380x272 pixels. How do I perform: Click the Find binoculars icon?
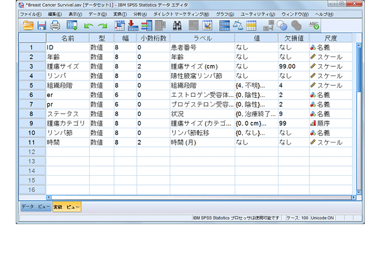click(177, 26)
